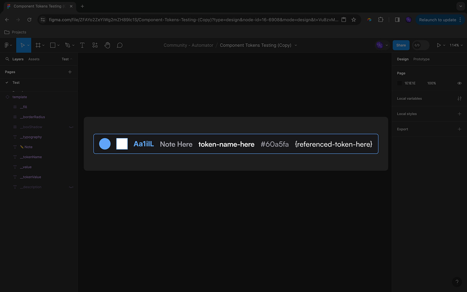
Task: Select the Comment tool
Action: (x=120, y=45)
